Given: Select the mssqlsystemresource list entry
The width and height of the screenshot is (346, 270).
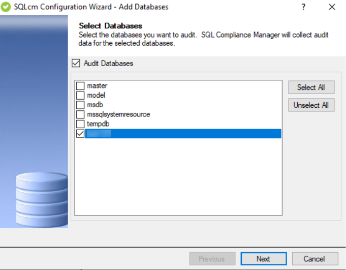Looking at the screenshot, I should click(118, 114).
